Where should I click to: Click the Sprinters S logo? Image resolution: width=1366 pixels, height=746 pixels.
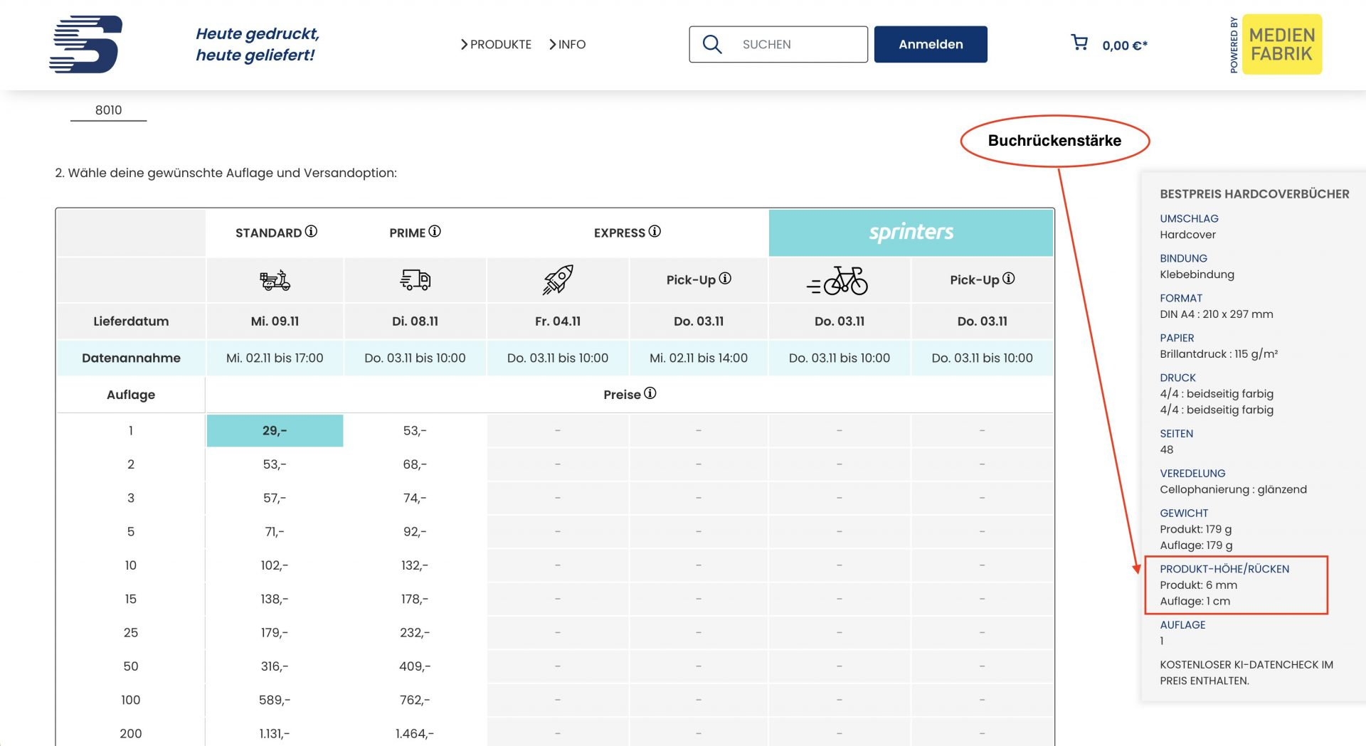pyautogui.click(x=86, y=44)
